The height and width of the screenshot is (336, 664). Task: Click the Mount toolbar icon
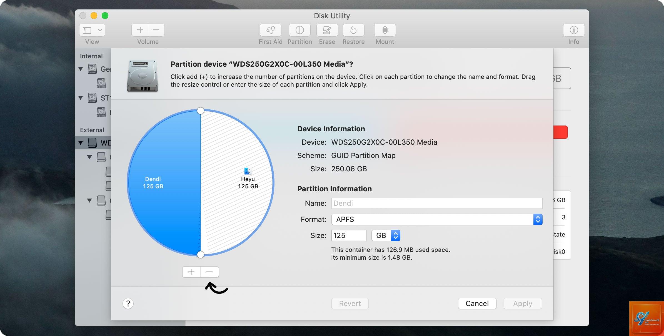click(x=385, y=30)
